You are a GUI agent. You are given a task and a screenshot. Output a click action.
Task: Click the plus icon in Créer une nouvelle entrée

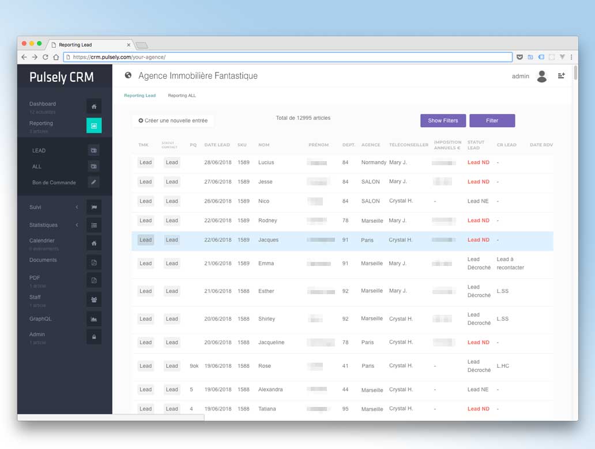tap(141, 120)
